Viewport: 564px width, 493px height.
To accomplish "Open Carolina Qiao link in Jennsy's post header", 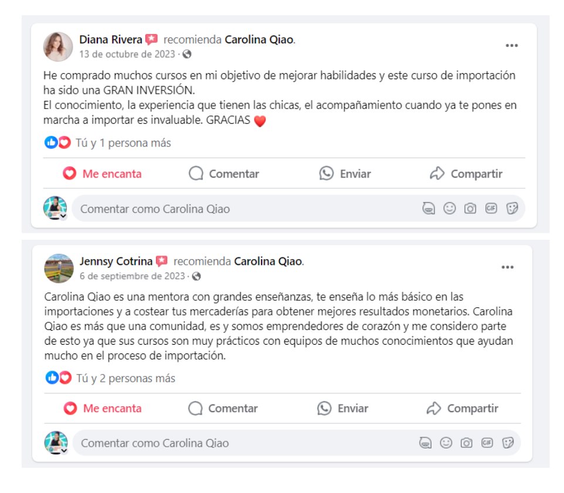I will coord(268,261).
